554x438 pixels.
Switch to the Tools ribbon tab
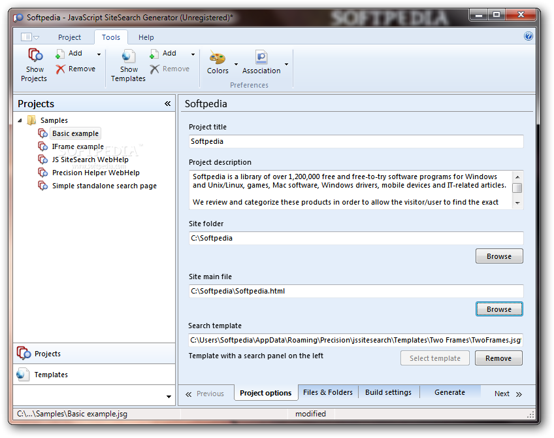[x=111, y=37]
